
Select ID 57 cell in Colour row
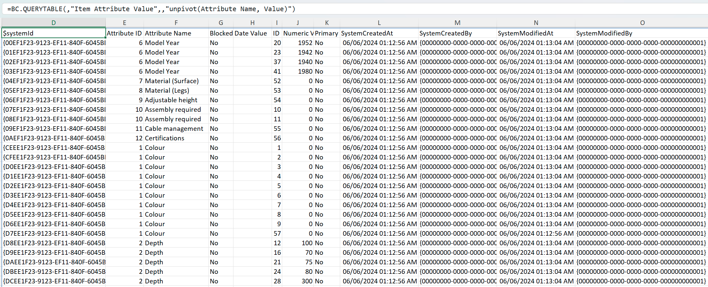pyautogui.click(x=277, y=233)
